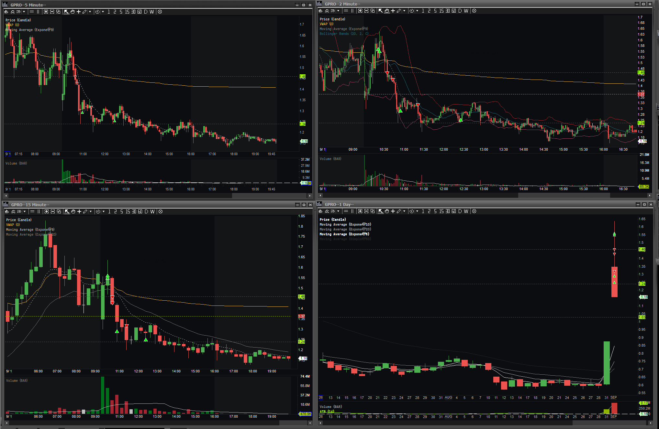Toggle hand pan tool in 5 Minute chart

tap(73, 12)
